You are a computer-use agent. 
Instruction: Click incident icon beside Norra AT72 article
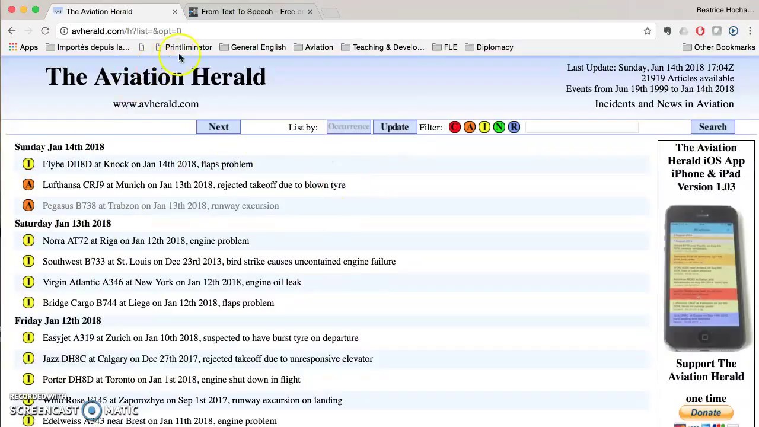tap(28, 240)
